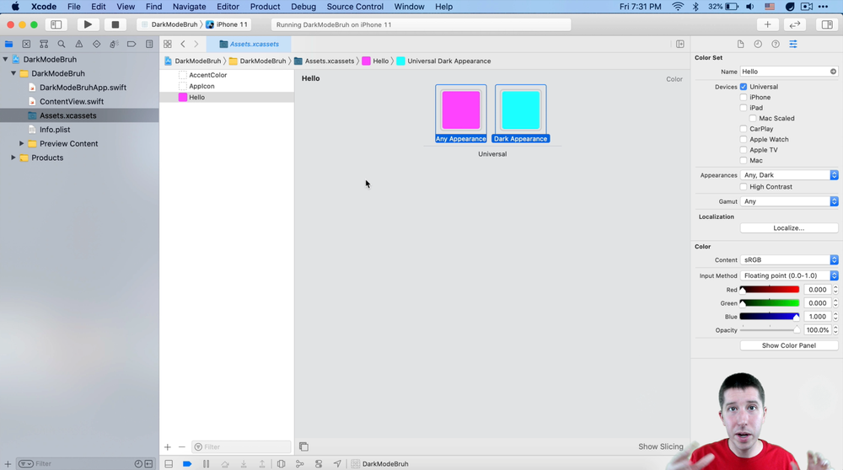Enable the iPad device checkbox
Screen dimensions: 843x470
click(x=744, y=108)
